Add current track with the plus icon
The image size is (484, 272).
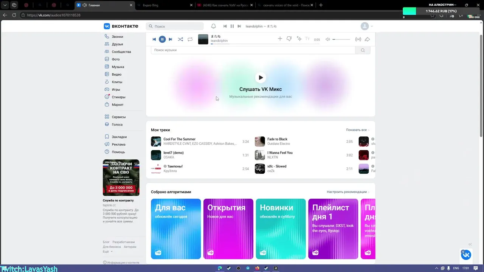coord(280,39)
